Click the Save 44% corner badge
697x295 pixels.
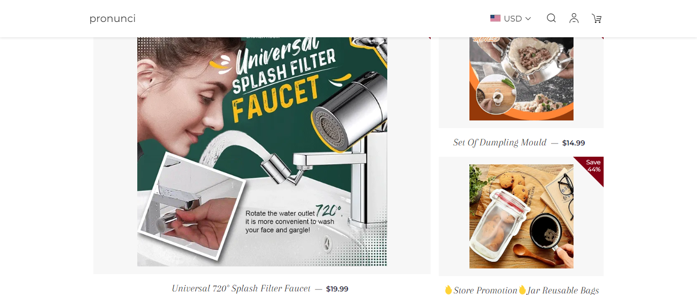pyautogui.click(x=592, y=166)
